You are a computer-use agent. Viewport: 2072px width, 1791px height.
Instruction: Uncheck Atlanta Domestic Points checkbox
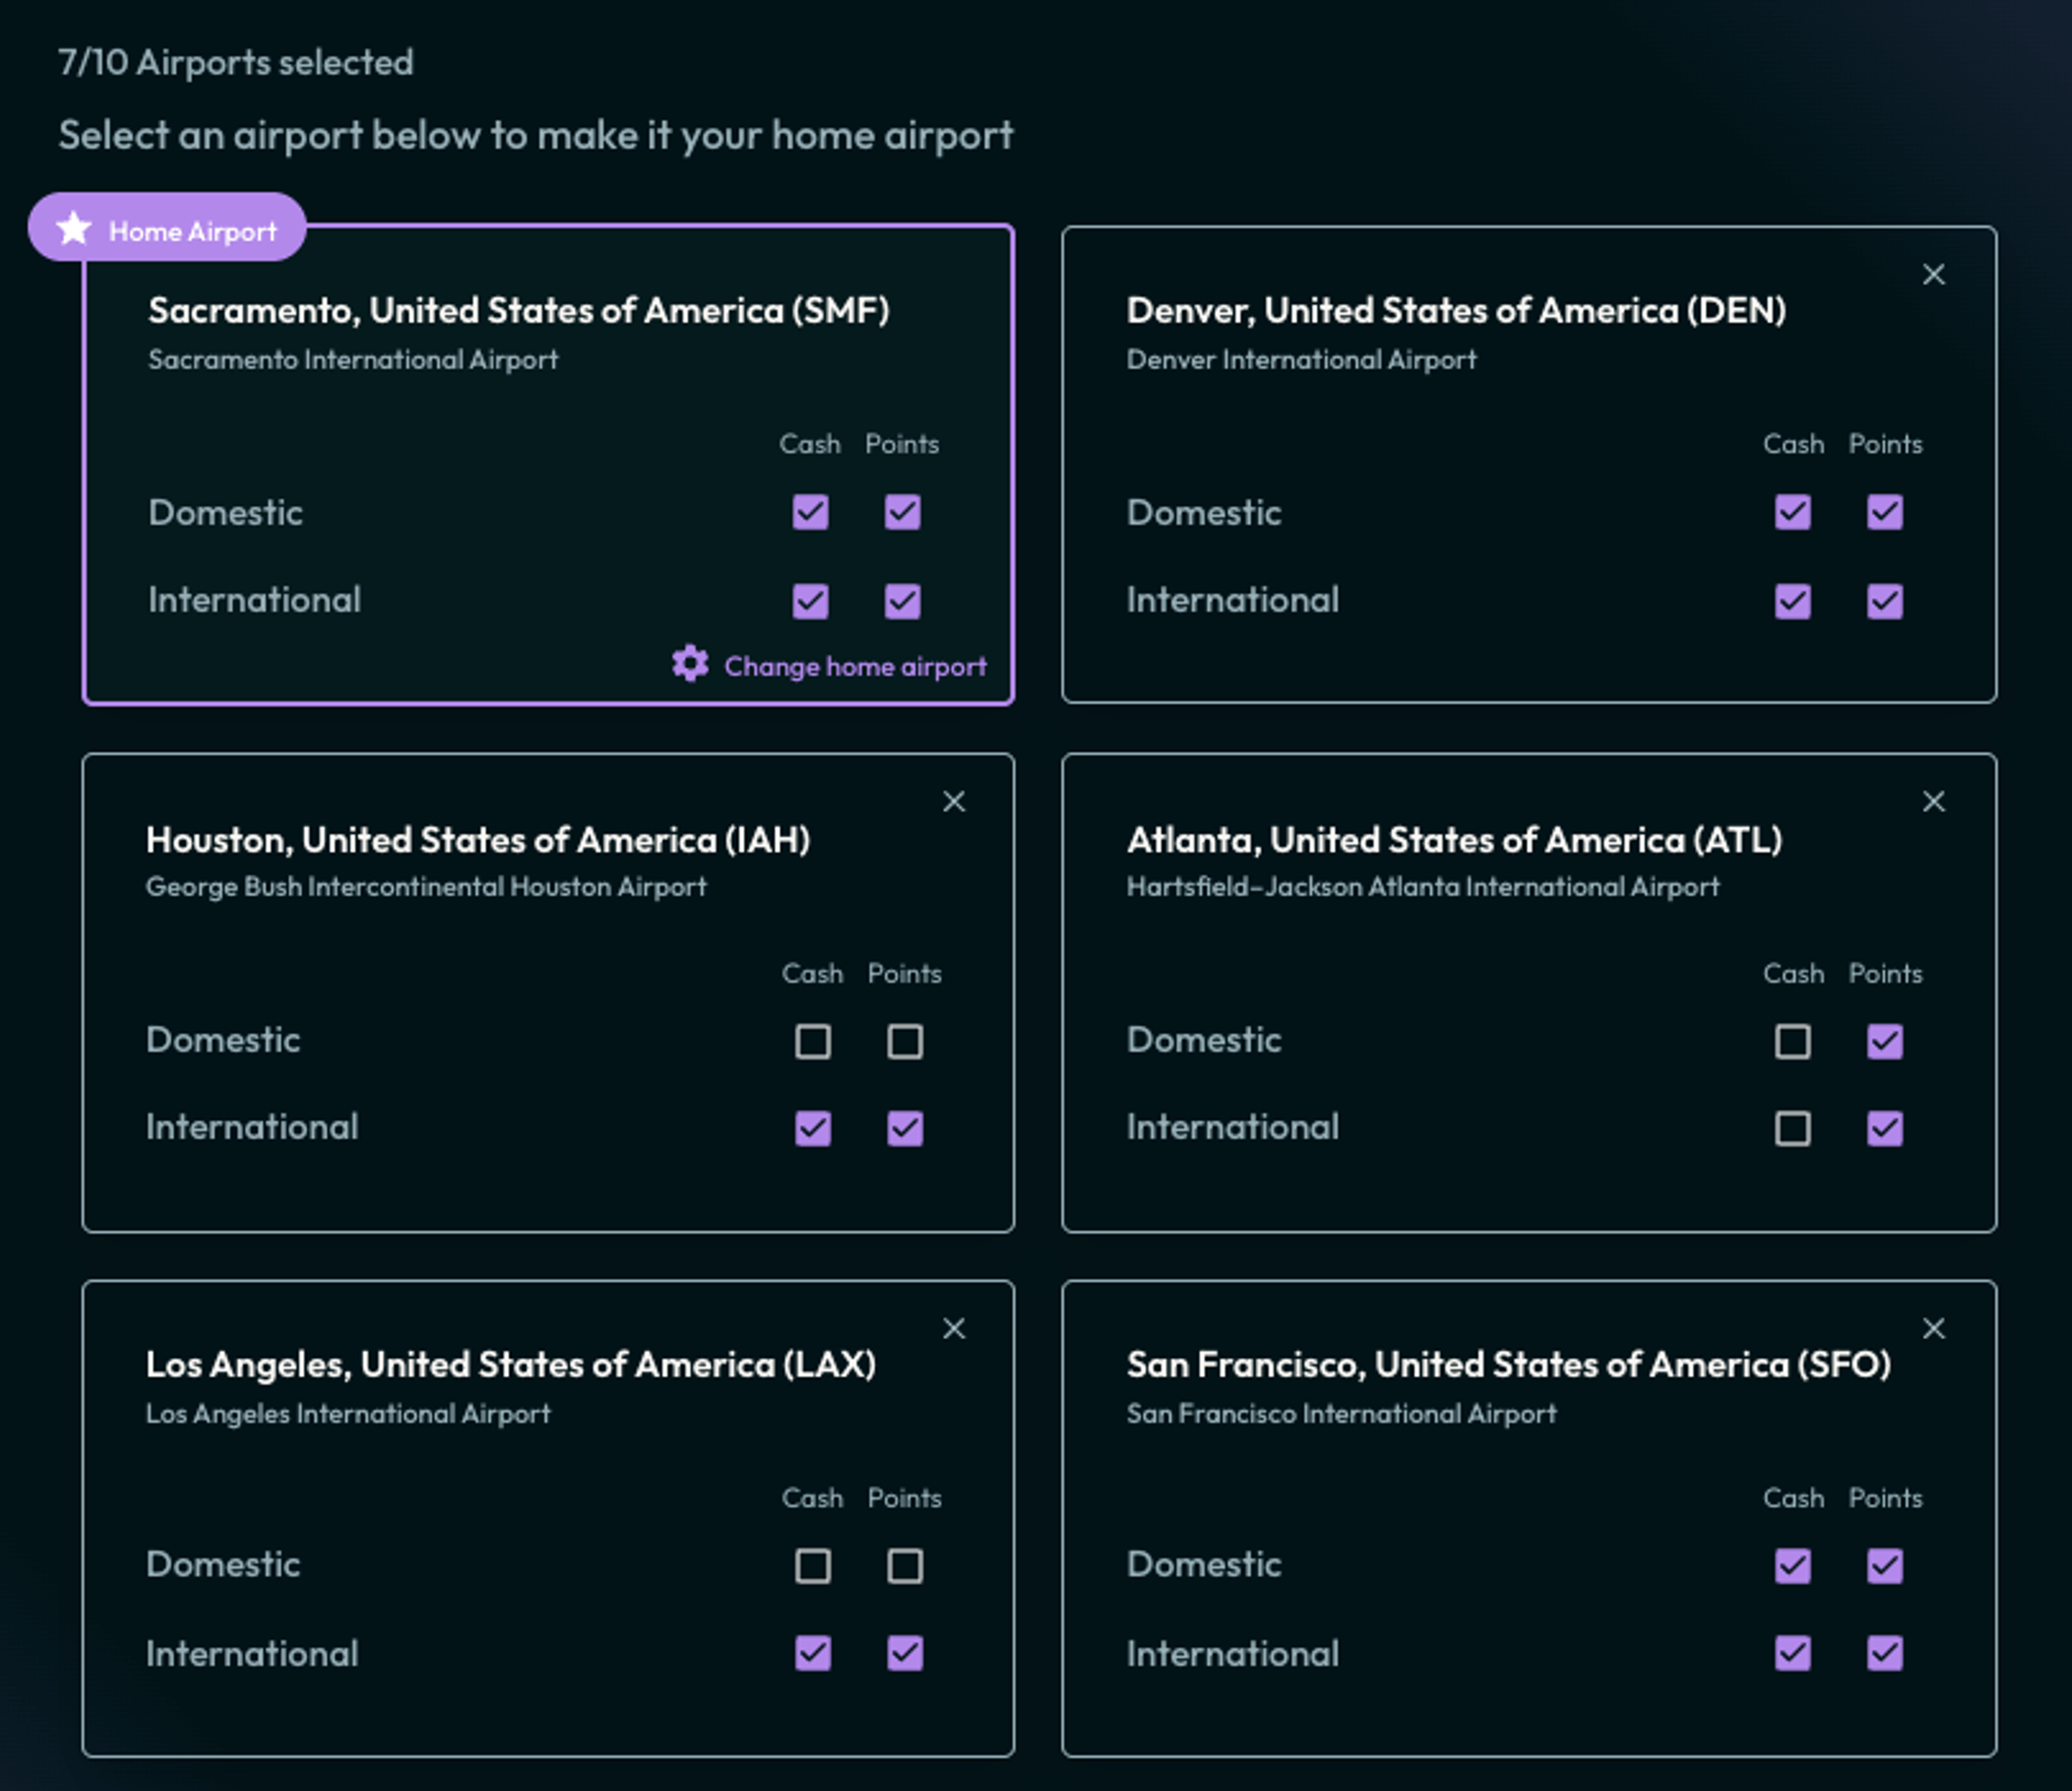(1884, 1041)
